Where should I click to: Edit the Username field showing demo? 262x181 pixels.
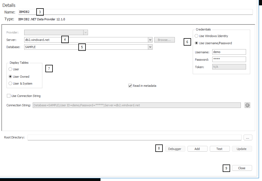(x=229, y=52)
